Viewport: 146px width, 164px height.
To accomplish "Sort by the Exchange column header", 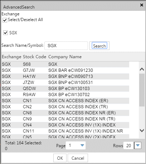I will (11, 57).
